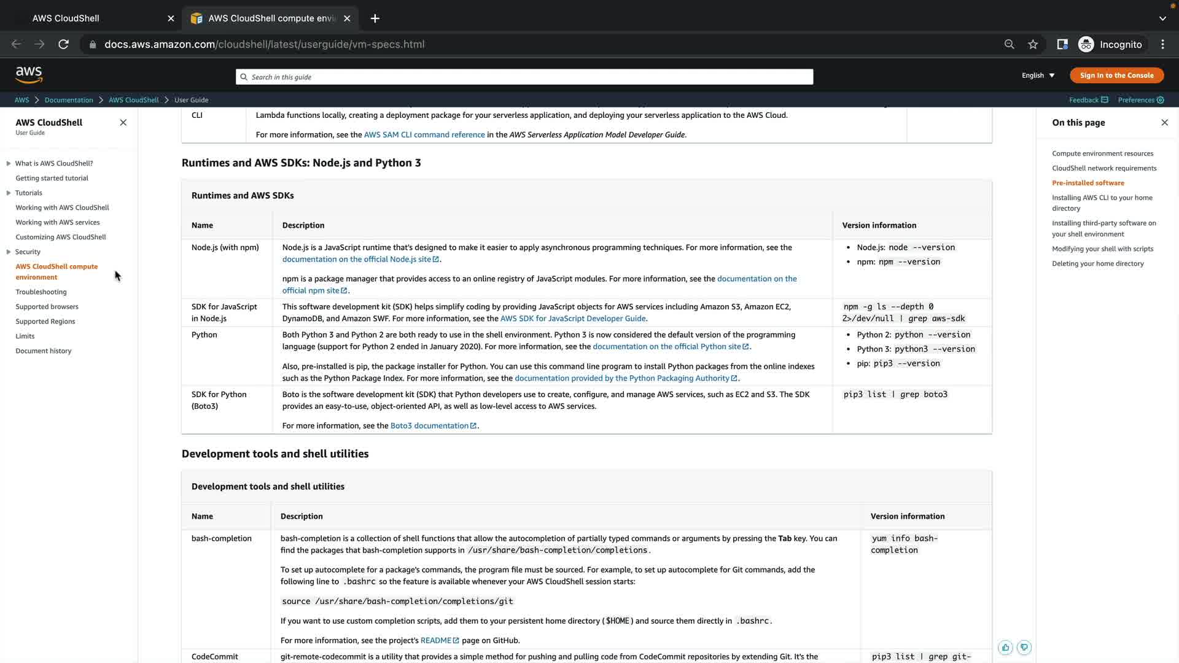The image size is (1179, 663).
Task: Click the AWS logo
Action: (x=29, y=75)
